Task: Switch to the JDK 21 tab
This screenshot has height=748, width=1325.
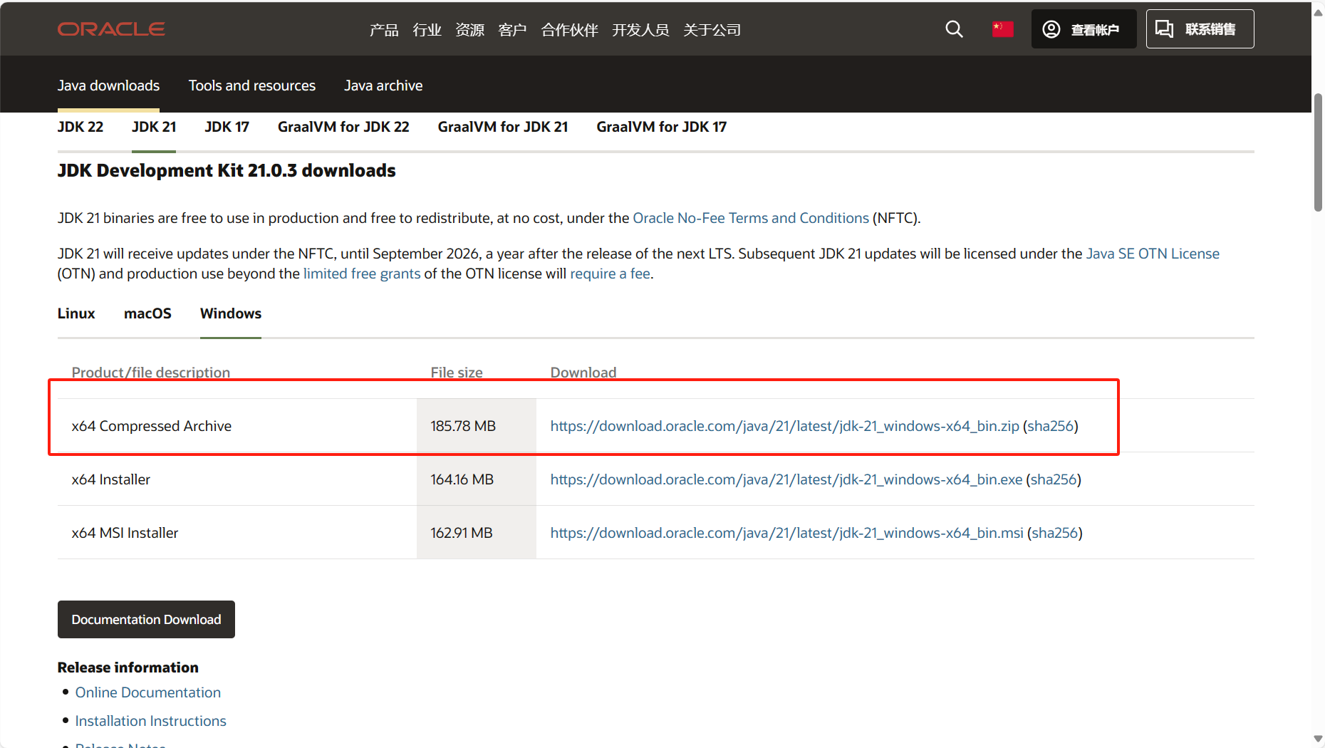Action: point(154,127)
